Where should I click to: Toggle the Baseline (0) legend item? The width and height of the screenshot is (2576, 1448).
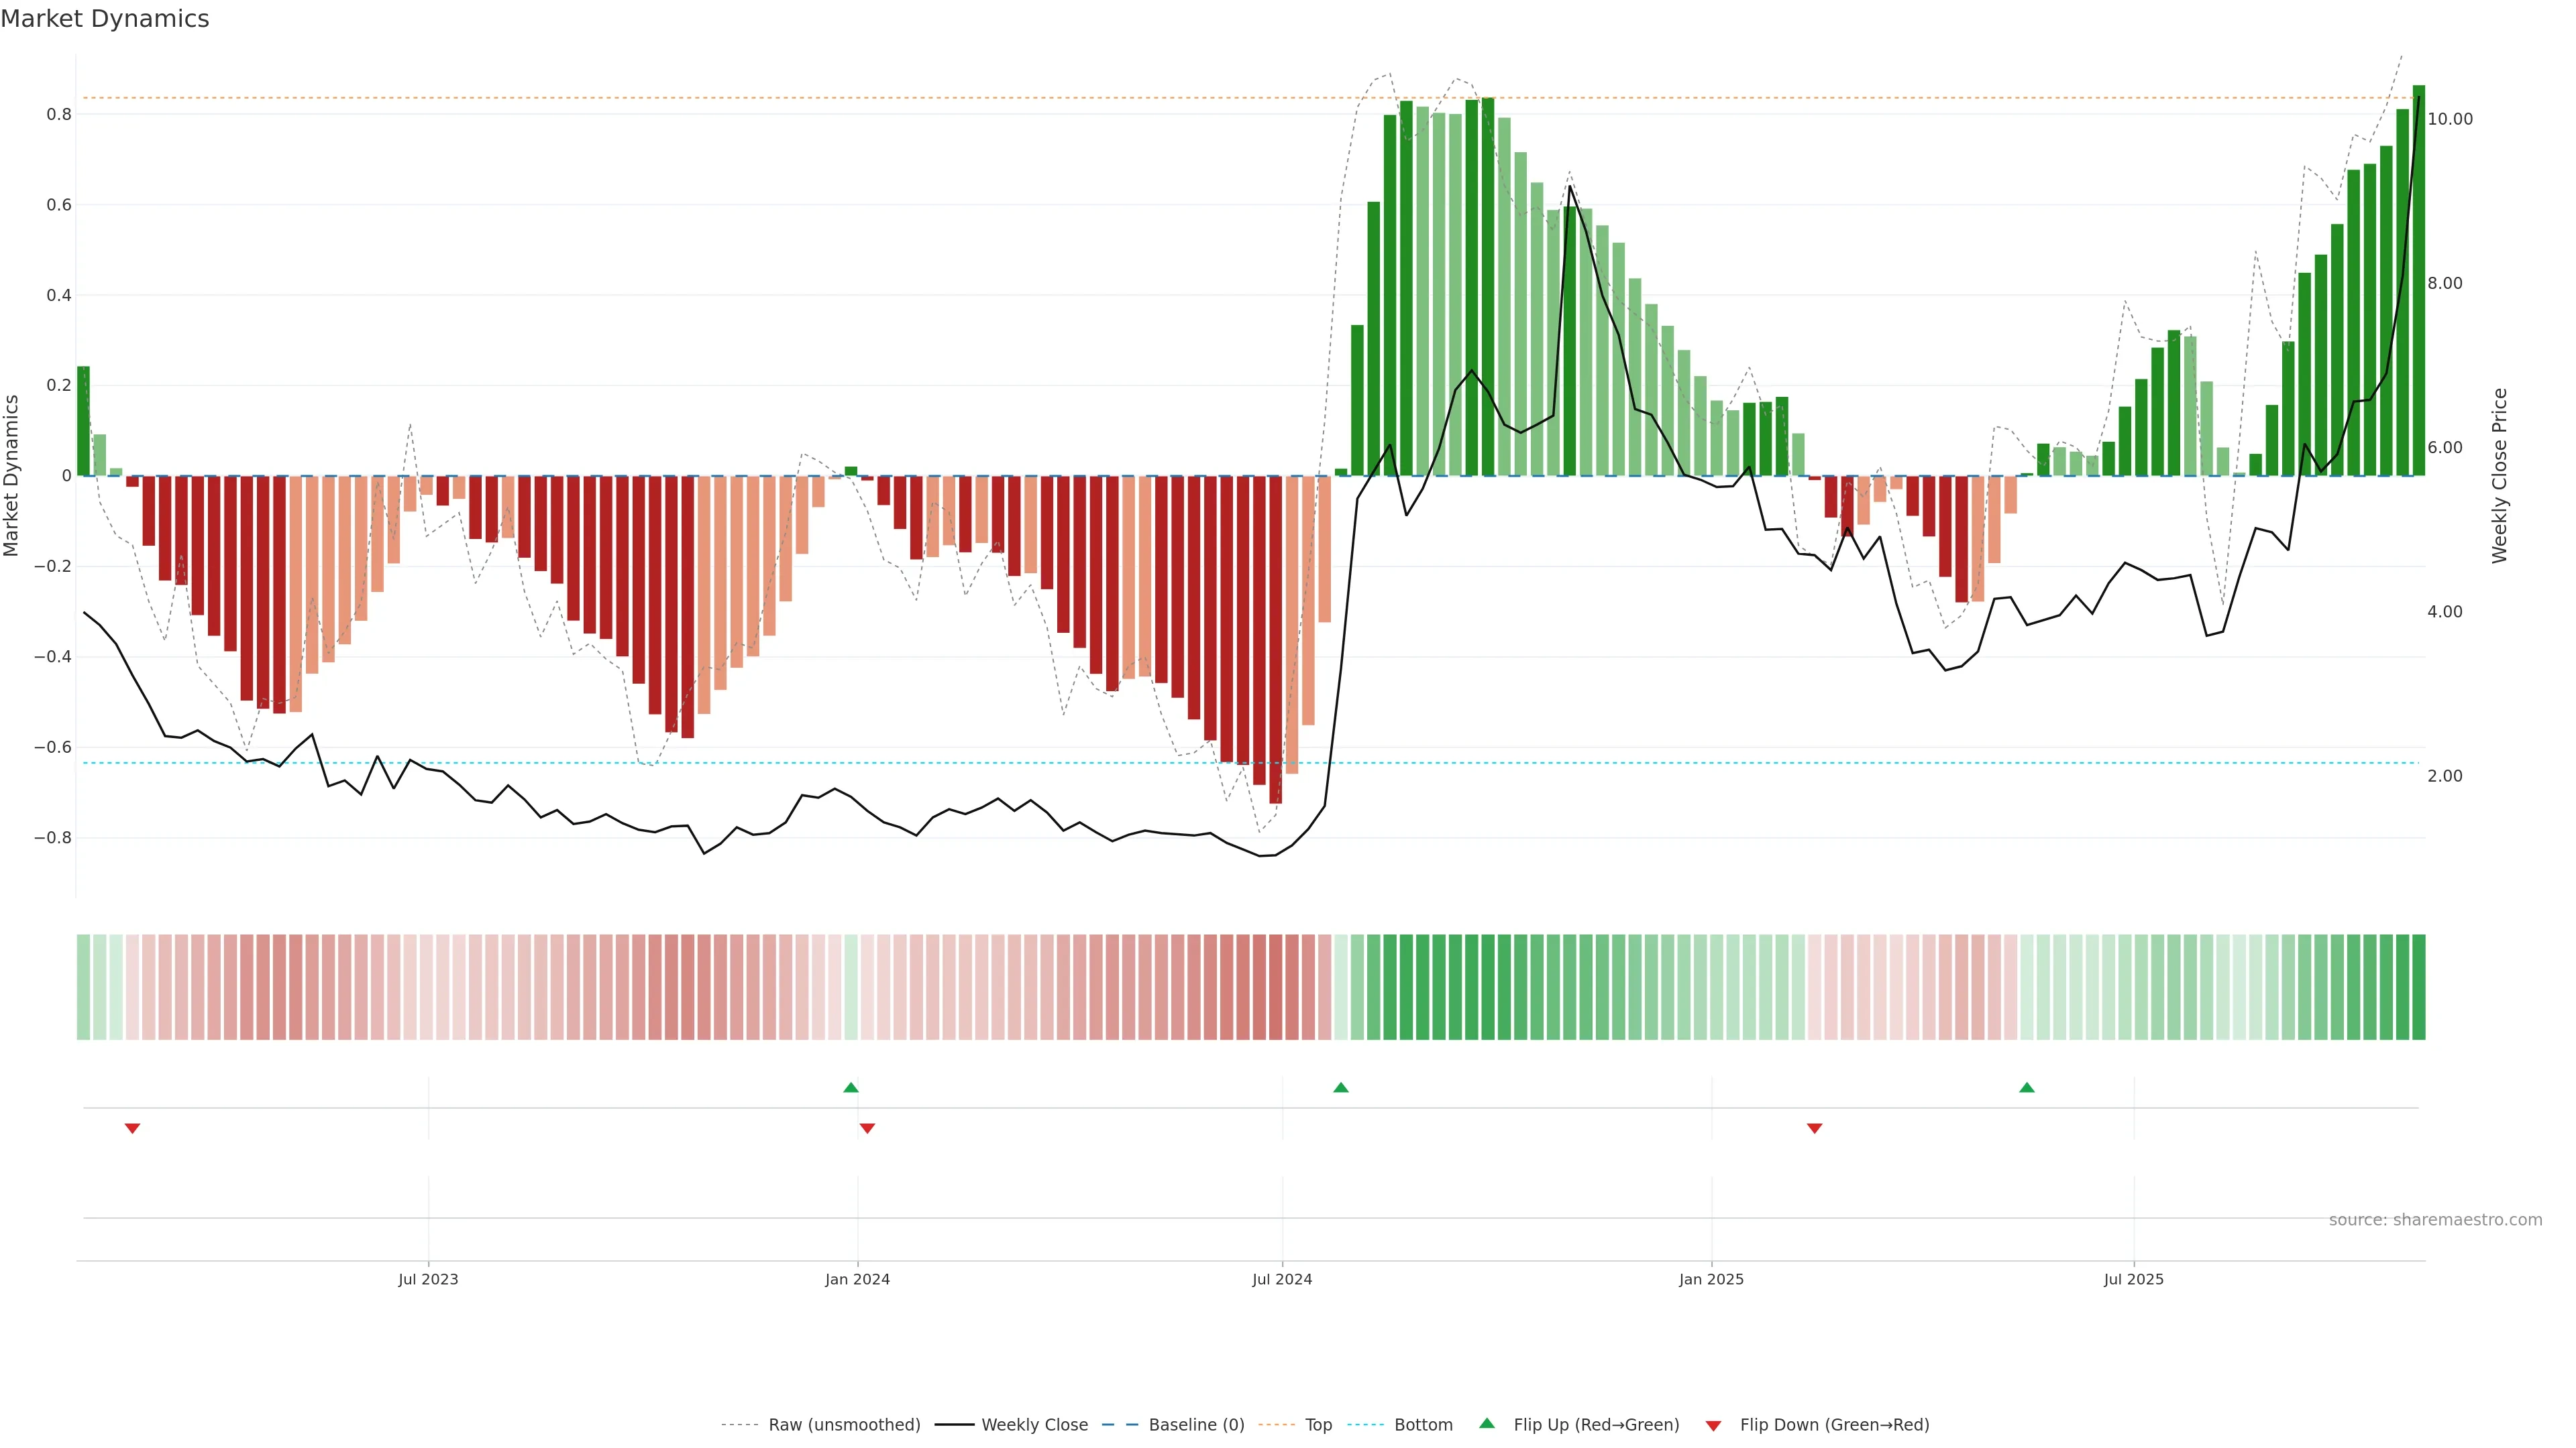1196,1425
